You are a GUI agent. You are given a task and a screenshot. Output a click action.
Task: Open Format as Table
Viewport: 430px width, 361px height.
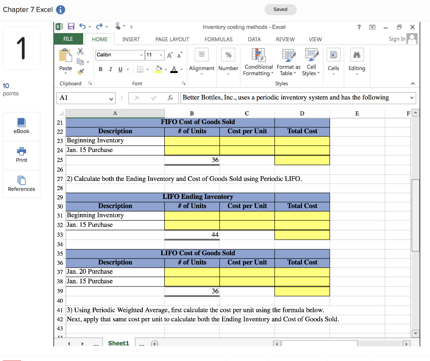coord(288,62)
